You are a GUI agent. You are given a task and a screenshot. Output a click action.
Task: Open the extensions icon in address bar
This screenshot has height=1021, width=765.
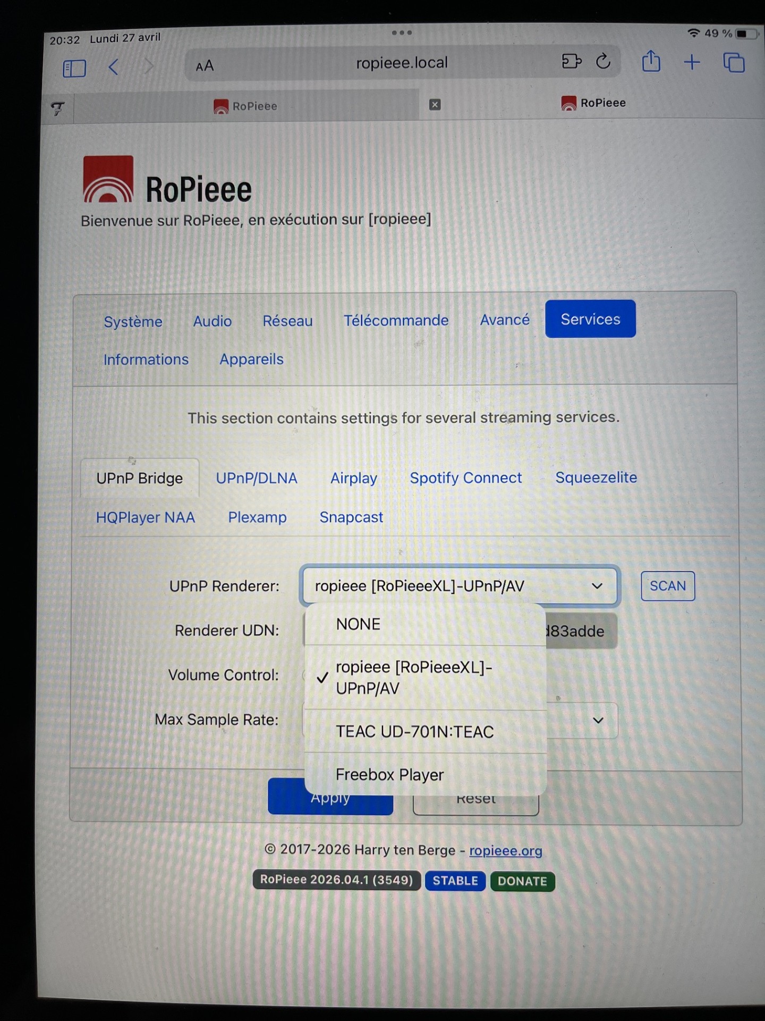pos(572,61)
